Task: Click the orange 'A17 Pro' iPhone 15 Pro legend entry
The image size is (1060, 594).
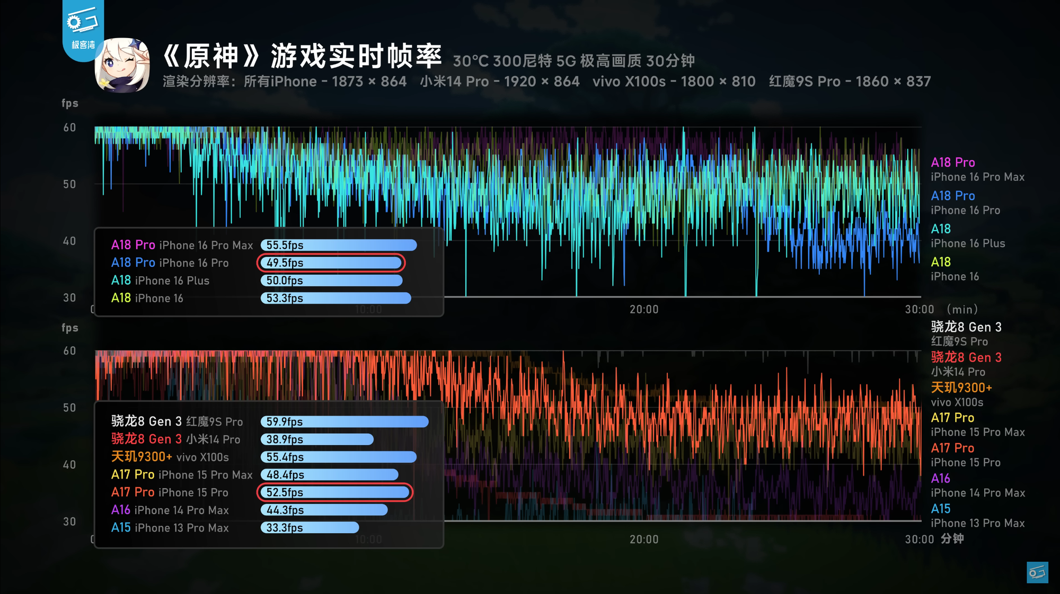Action: (966, 455)
